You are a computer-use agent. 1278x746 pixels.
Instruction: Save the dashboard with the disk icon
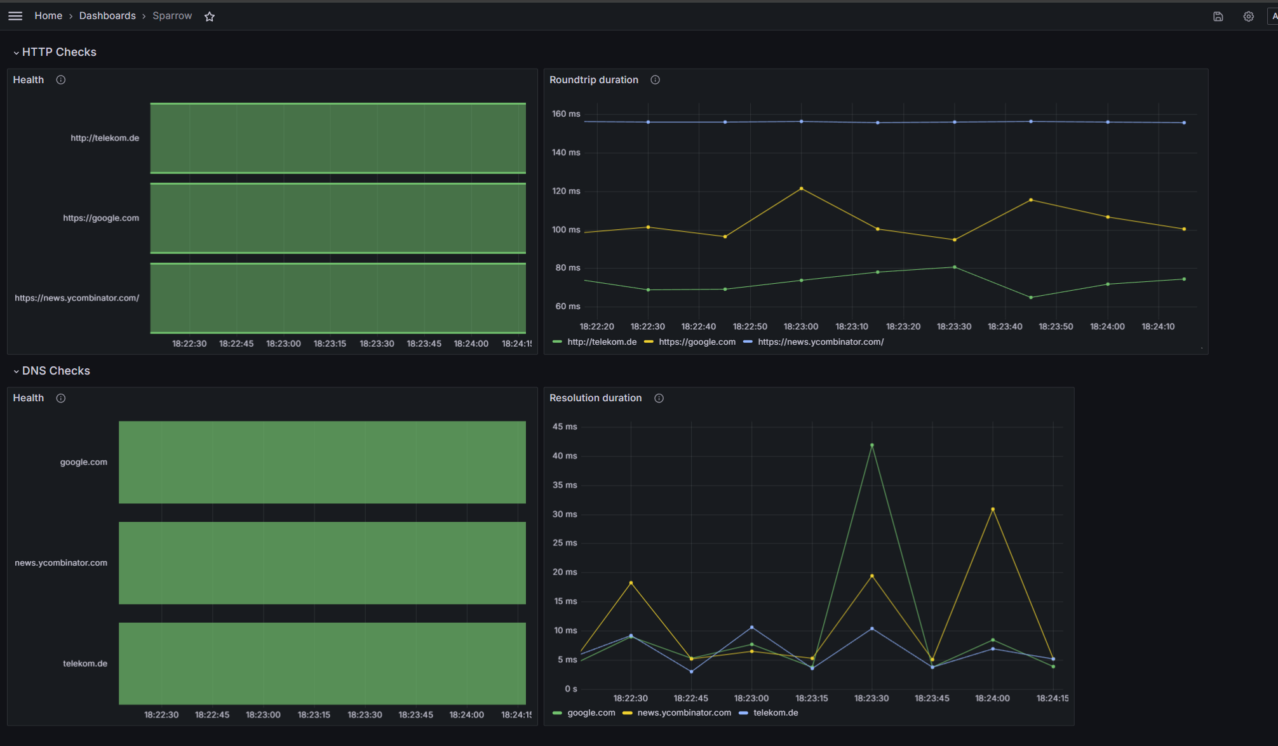1218,17
